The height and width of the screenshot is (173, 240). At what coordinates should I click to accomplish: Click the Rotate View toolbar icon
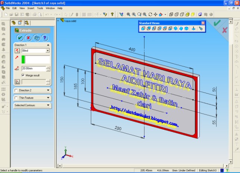(x=150, y=14)
